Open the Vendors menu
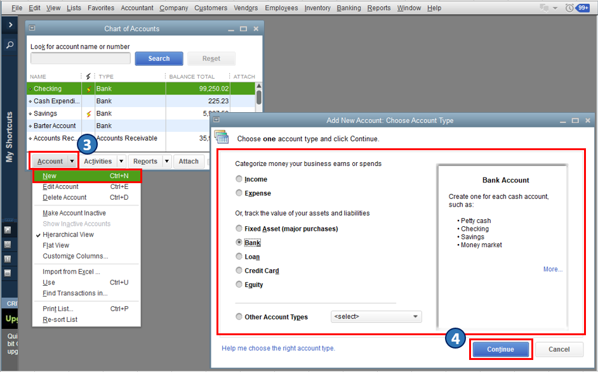Image resolution: width=598 pixels, height=372 pixels. [x=246, y=8]
